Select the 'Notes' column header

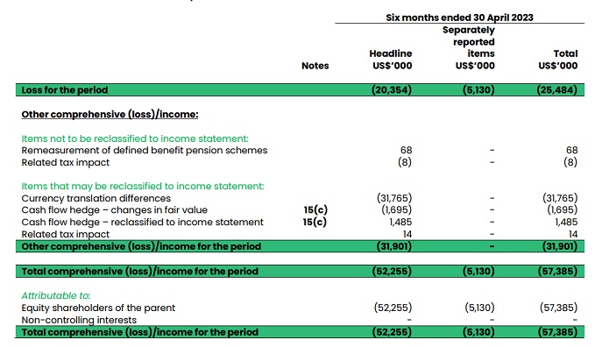(x=315, y=66)
